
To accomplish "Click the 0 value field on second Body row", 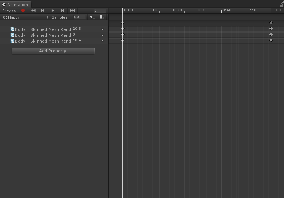I will [x=74, y=35].
